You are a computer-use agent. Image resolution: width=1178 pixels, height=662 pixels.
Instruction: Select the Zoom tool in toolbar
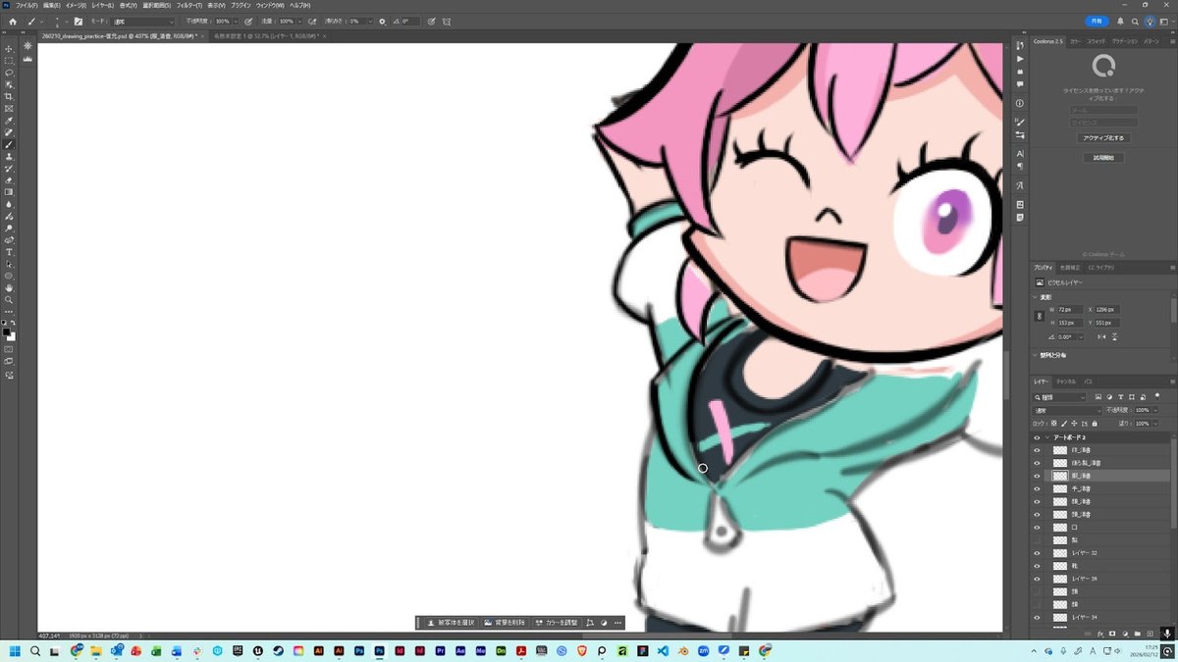(9, 300)
